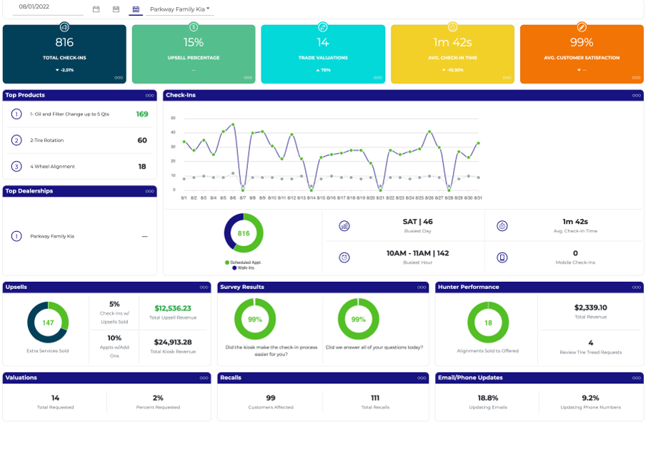The width and height of the screenshot is (648, 455).
Task: Open the Survey Results panel options menu
Action: [x=422, y=288]
